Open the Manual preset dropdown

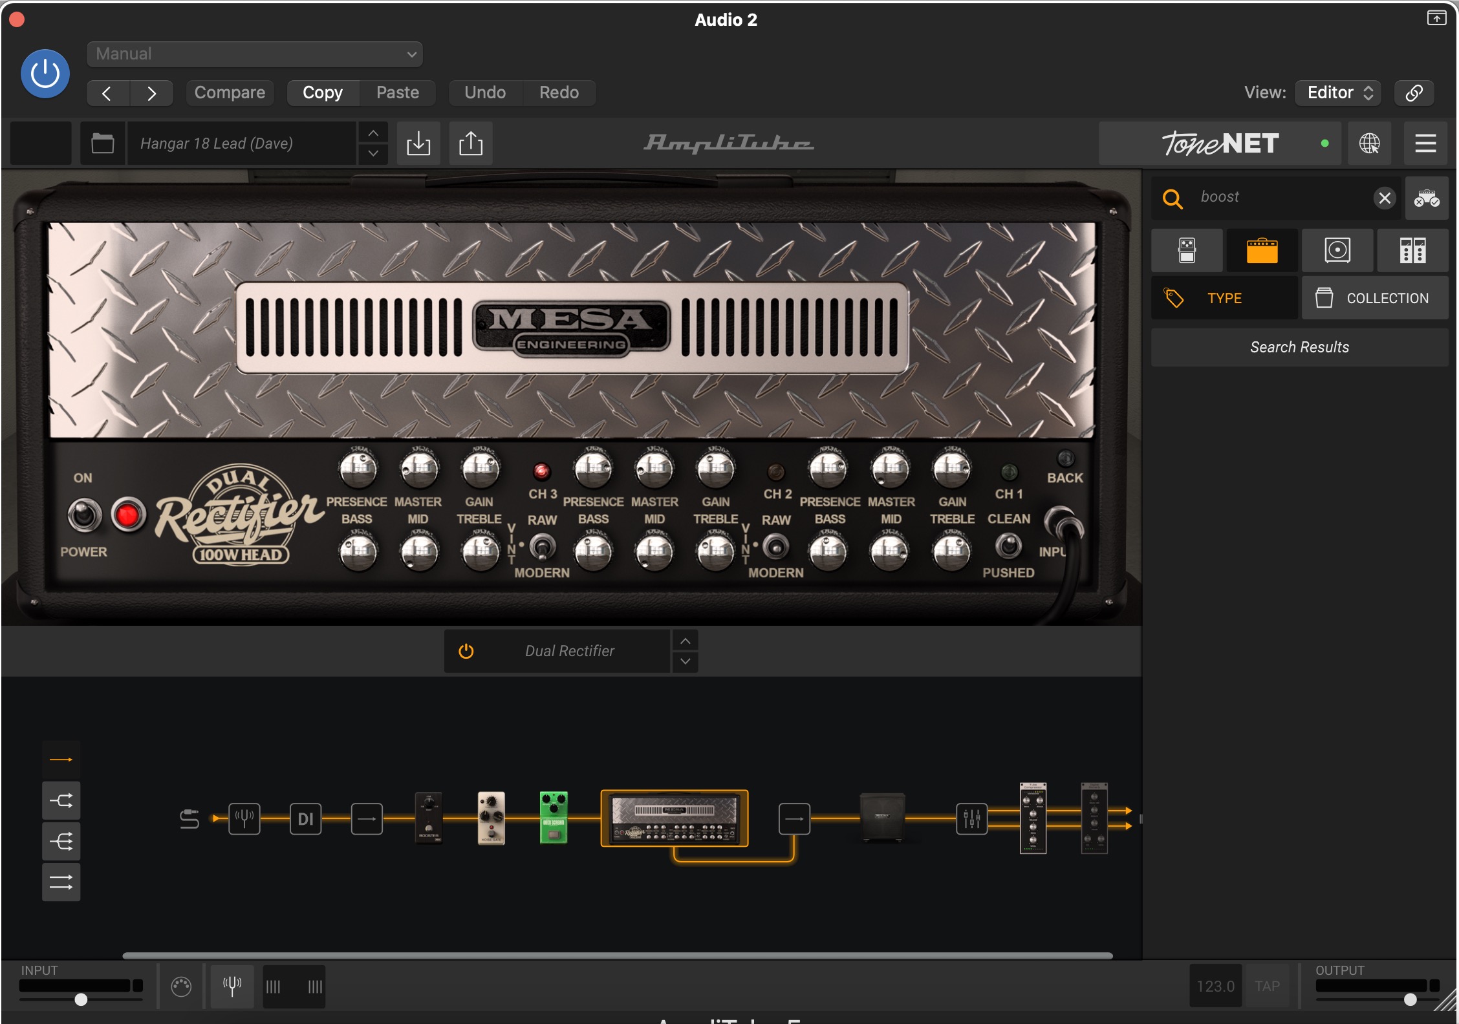click(254, 54)
